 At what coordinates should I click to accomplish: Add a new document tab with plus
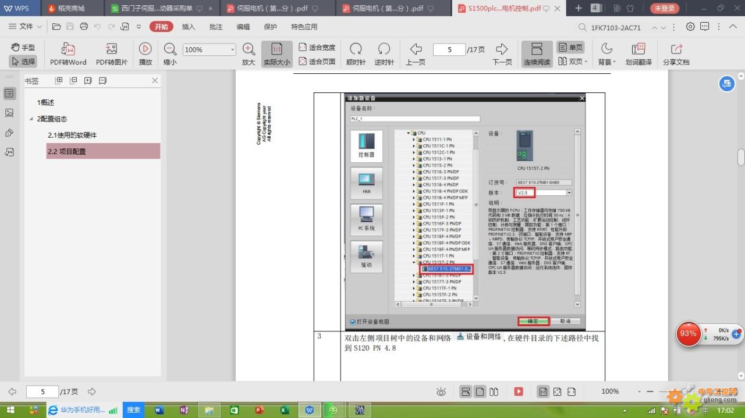579,8
